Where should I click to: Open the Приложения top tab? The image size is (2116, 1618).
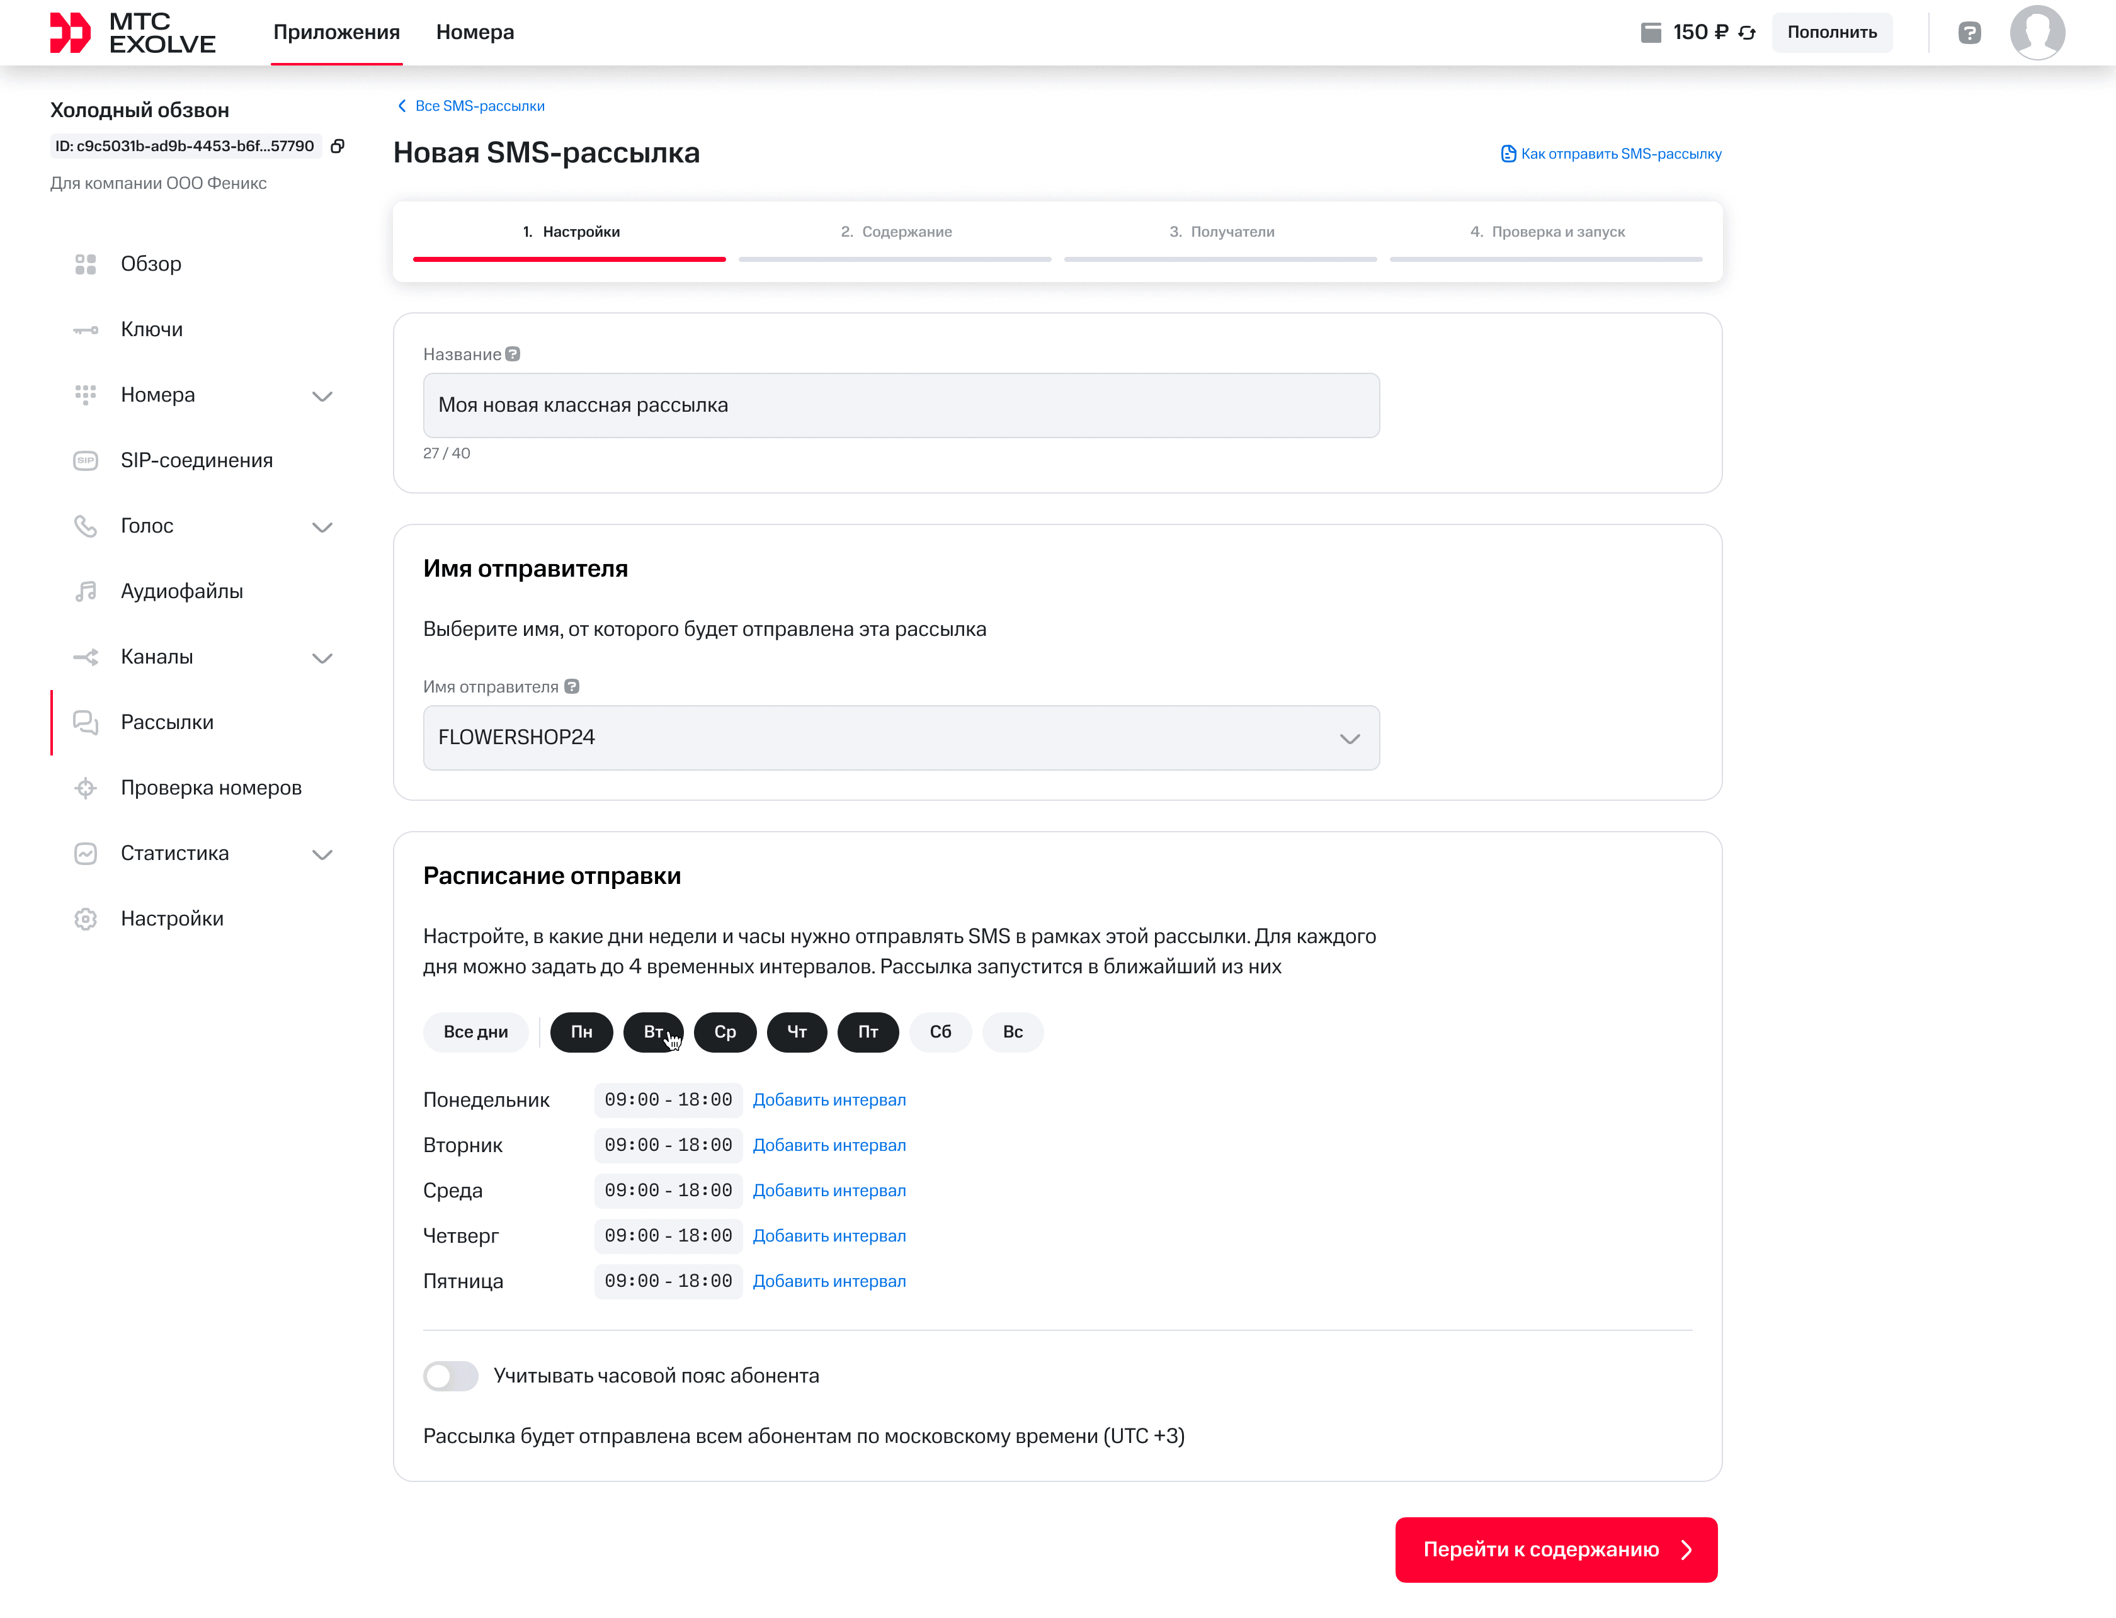[x=336, y=33]
